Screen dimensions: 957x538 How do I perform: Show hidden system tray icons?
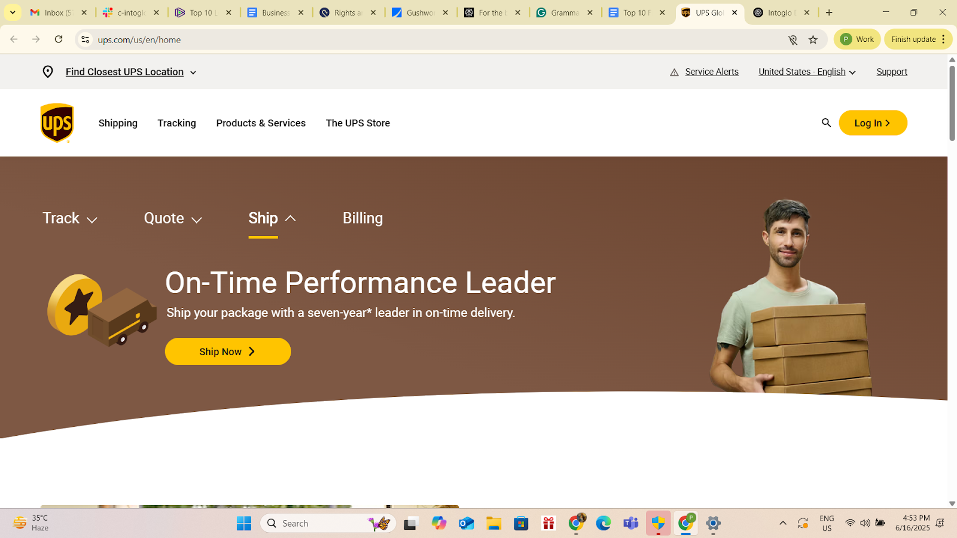pyautogui.click(x=783, y=524)
